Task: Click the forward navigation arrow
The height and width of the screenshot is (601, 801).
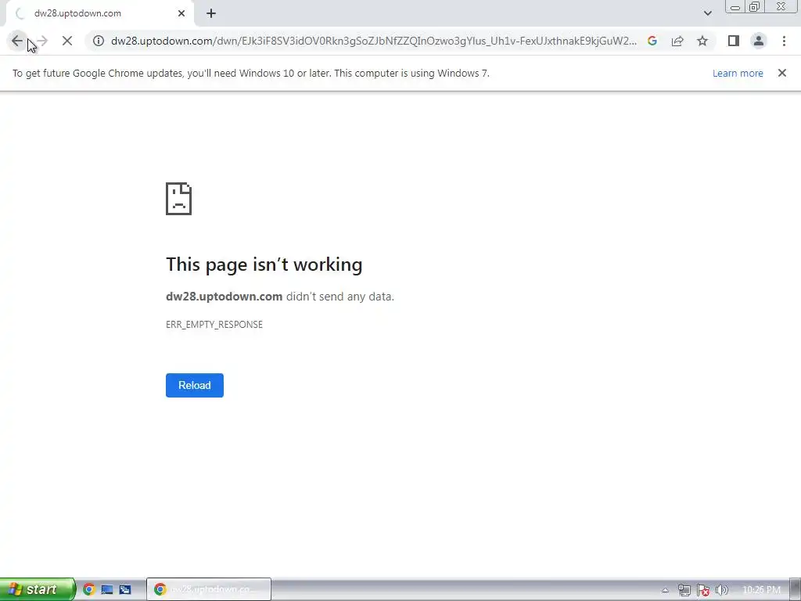Action: pyautogui.click(x=42, y=41)
